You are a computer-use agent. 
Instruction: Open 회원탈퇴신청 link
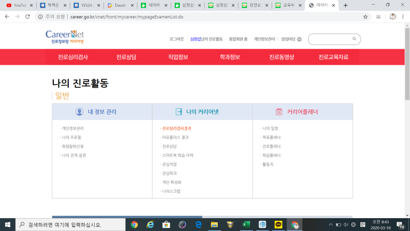[x=73, y=146]
